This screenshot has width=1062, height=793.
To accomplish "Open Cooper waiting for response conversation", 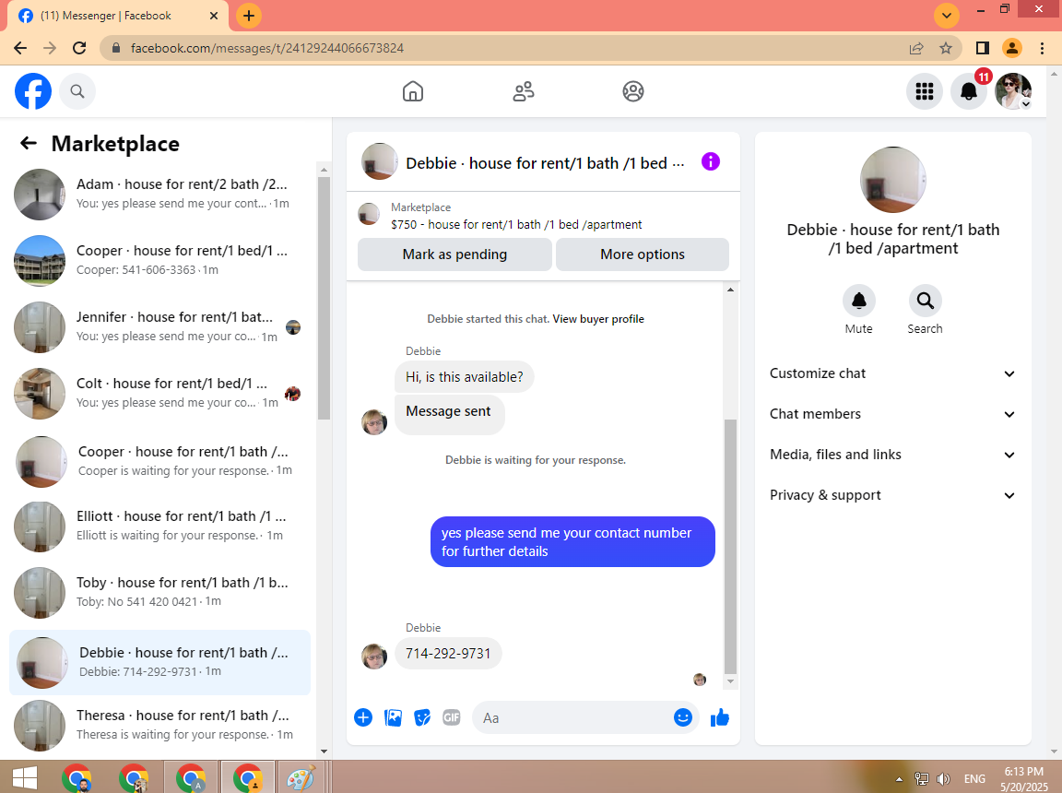I will (x=159, y=460).
